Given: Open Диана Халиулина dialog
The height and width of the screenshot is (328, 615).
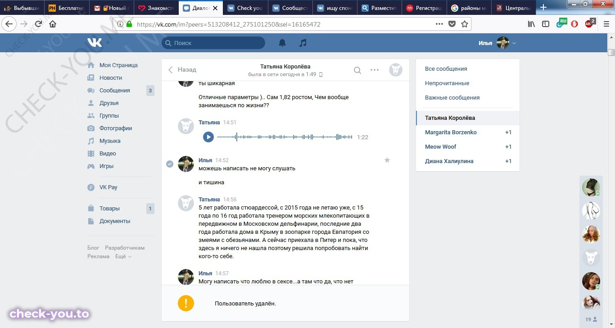Looking at the screenshot, I should (468, 161).
